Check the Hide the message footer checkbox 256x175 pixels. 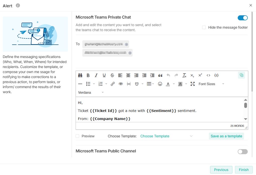pos(204,27)
